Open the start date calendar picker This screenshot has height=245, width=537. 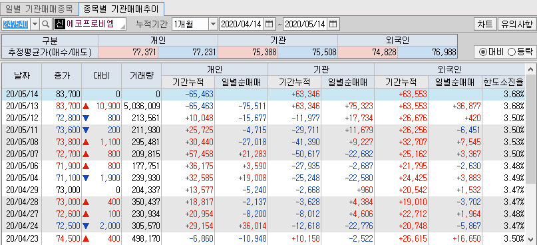click(x=269, y=24)
